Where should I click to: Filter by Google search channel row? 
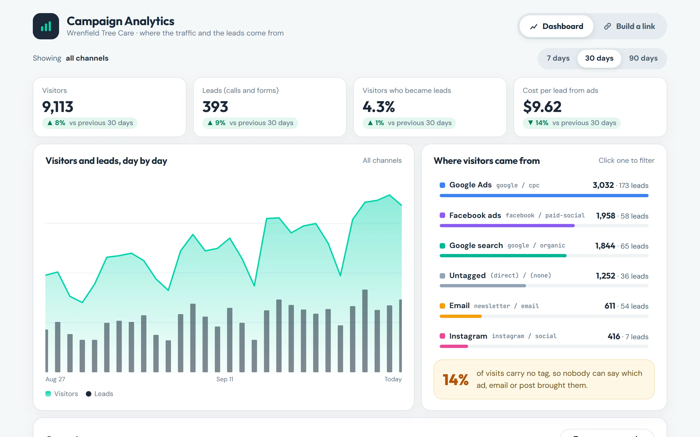[544, 249]
